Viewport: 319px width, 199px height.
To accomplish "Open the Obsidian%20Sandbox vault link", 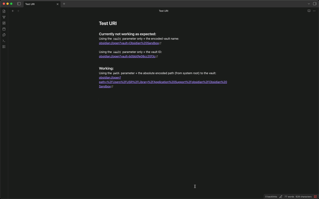I will point(129,43).
